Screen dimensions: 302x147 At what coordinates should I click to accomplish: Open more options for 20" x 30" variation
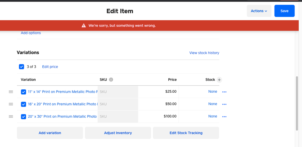coord(224,117)
